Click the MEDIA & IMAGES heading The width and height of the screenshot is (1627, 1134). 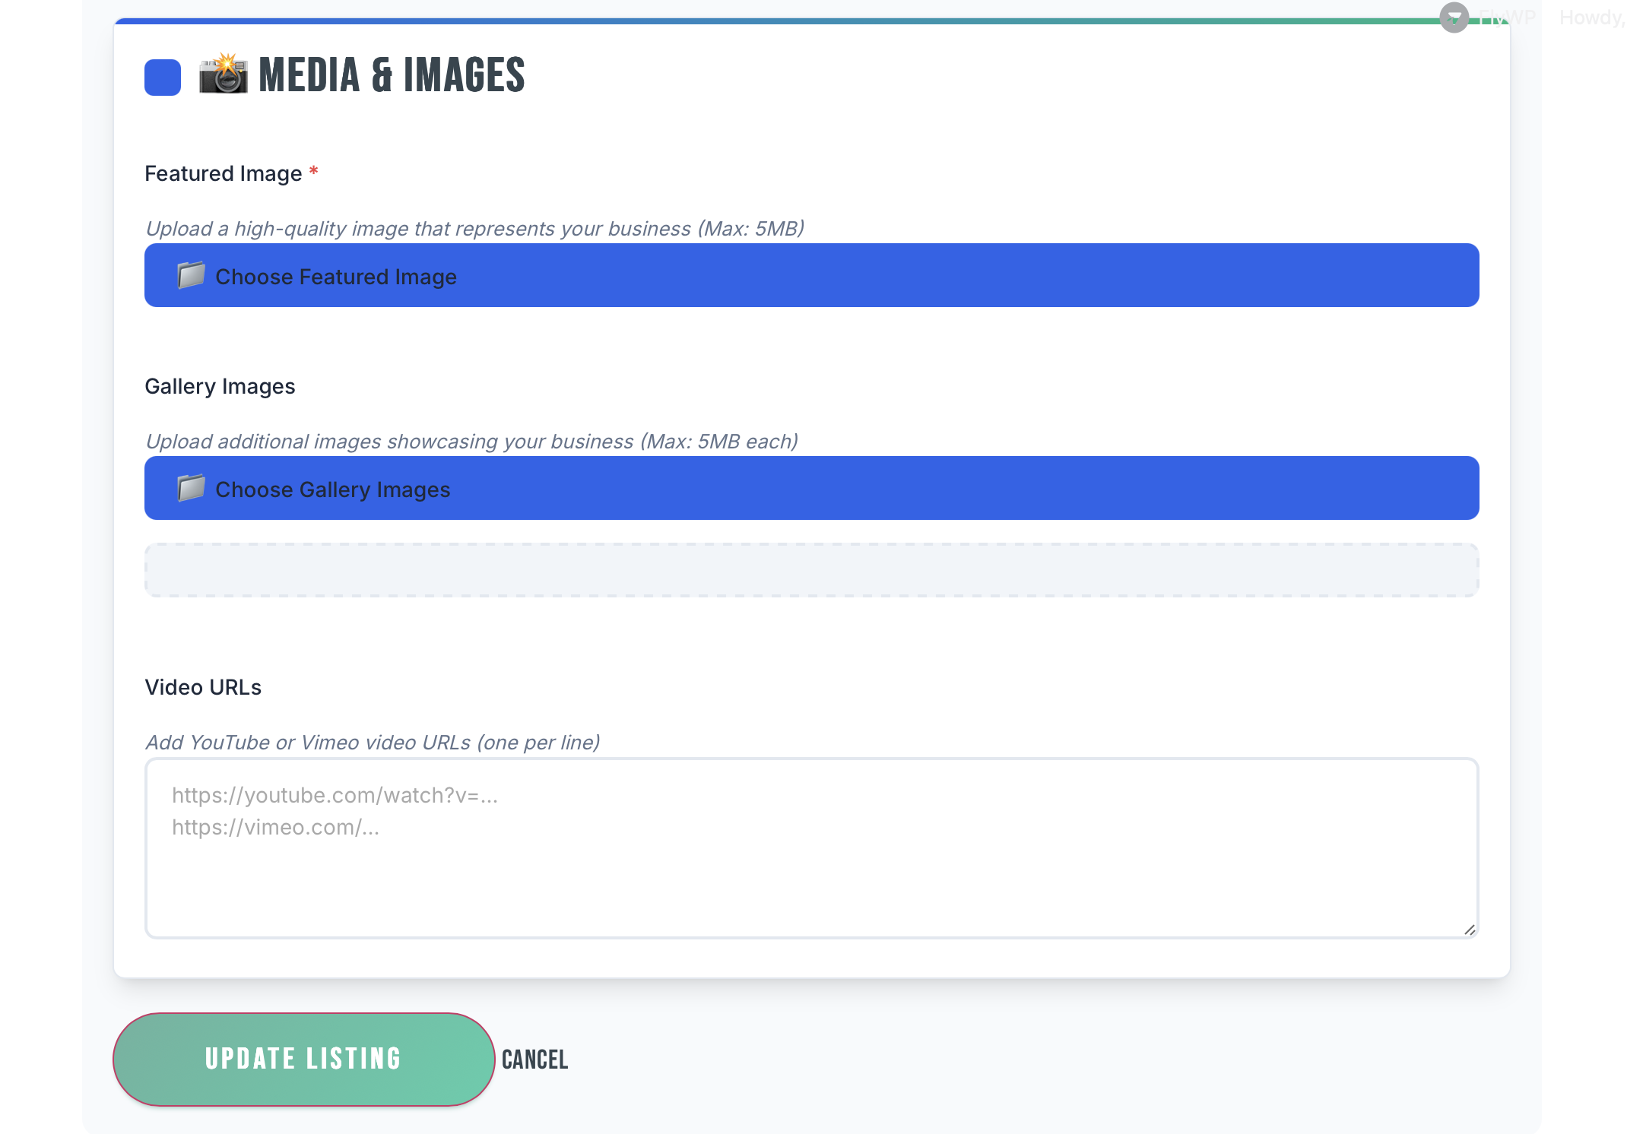(x=392, y=75)
